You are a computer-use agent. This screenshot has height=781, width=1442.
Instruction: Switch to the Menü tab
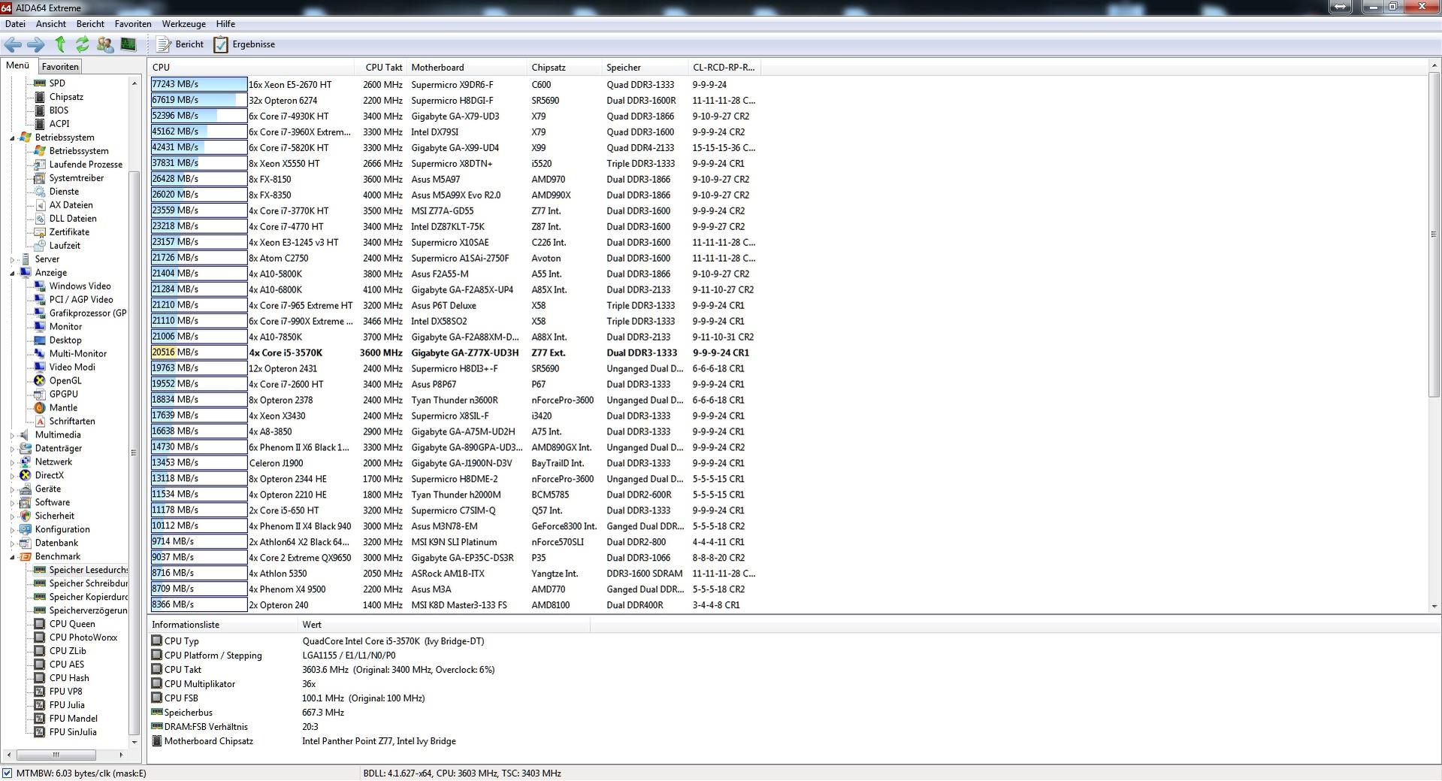pos(17,66)
